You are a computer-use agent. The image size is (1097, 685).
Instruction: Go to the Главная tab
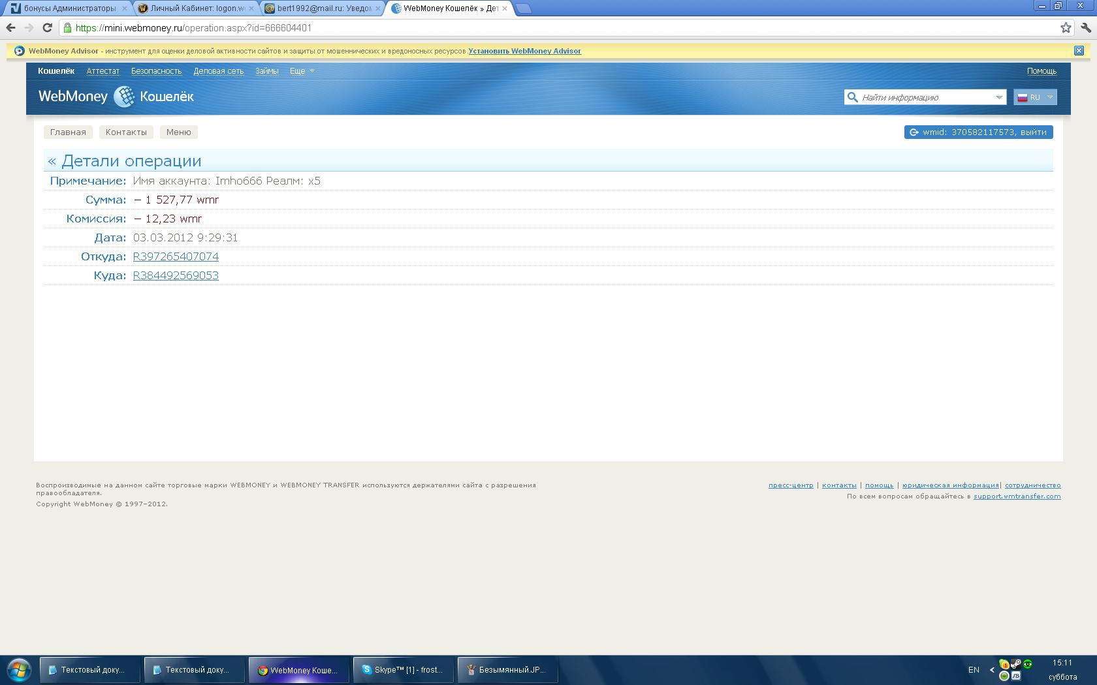click(68, 132)
